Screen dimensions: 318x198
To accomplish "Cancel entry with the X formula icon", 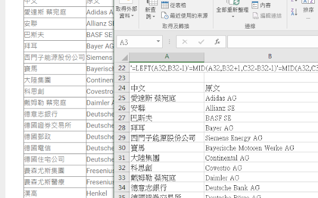I will pyautogui.click(x=185, y=42).
